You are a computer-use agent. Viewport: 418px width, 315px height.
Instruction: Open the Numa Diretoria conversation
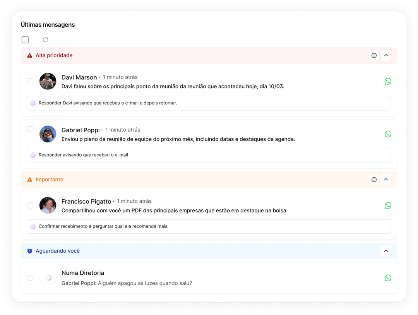[x=83, y=273]
